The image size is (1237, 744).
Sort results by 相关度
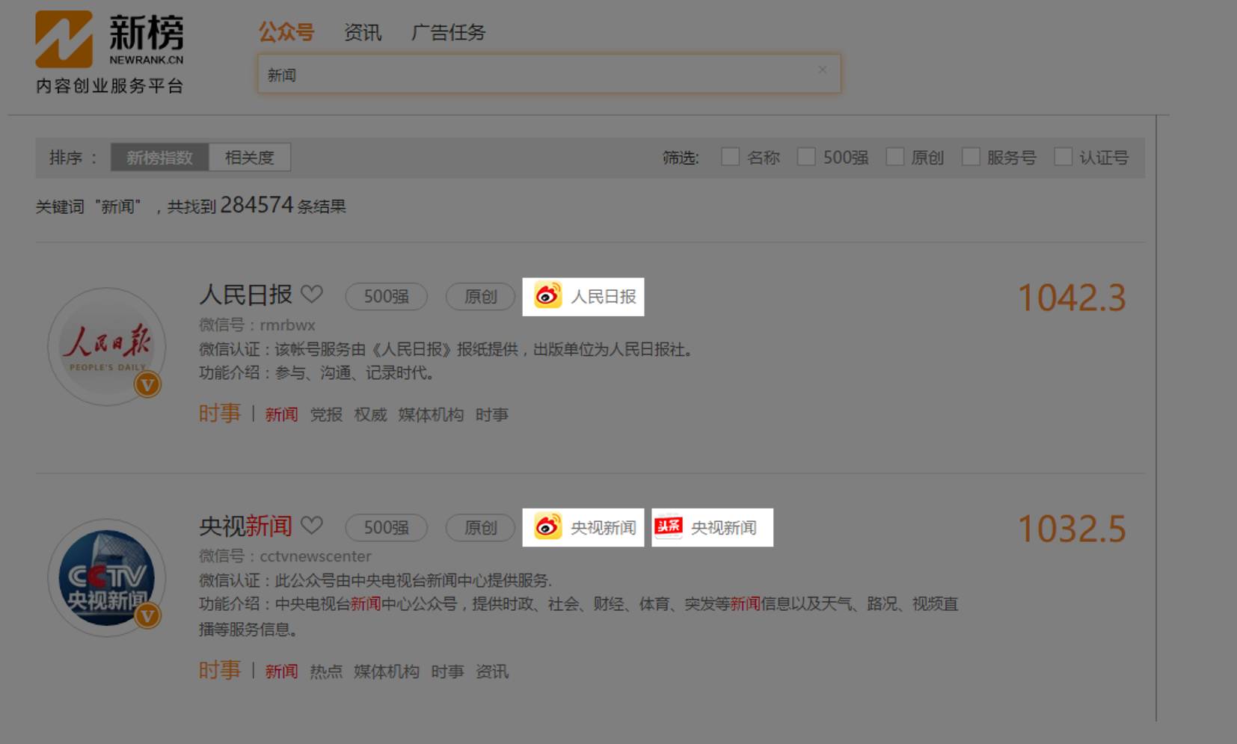249,158
